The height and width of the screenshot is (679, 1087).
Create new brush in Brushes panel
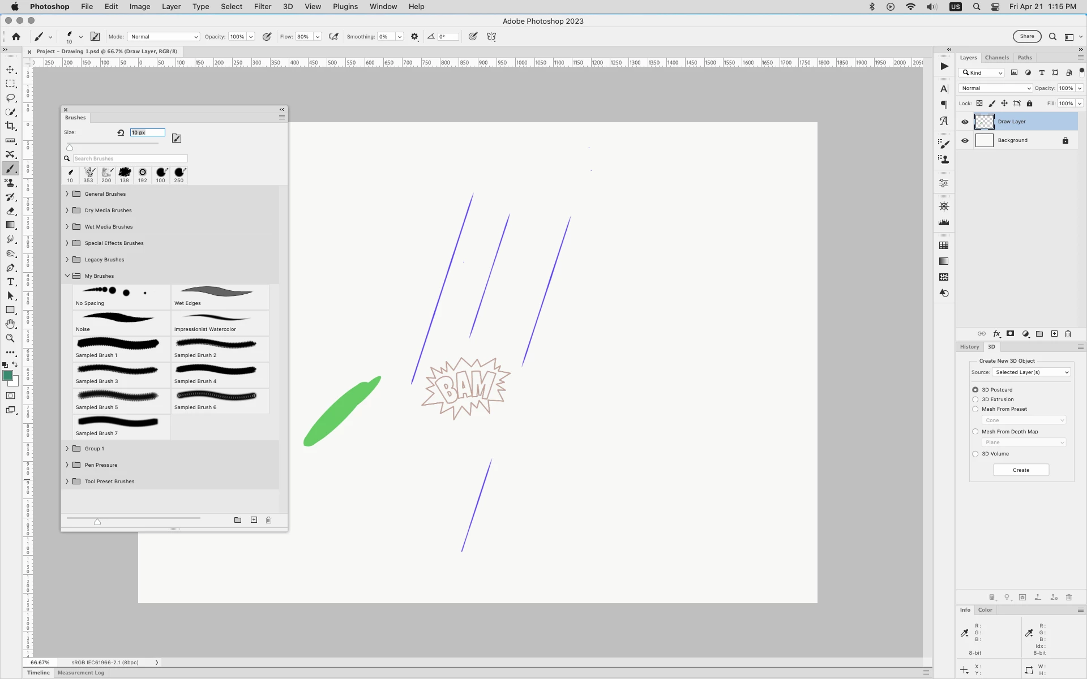coord(254,520)
